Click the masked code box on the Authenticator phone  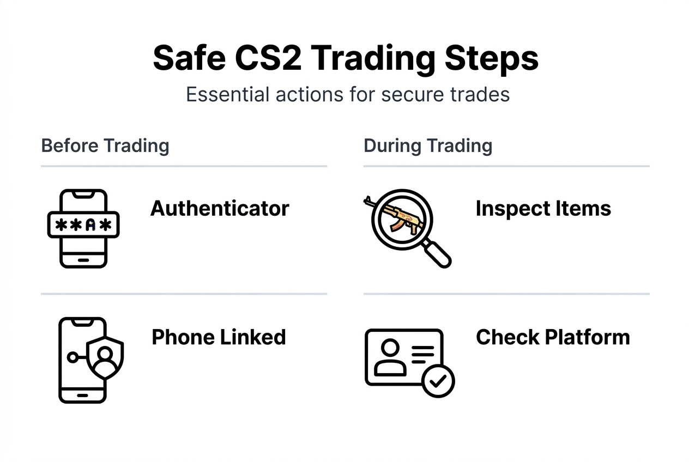(x=83, y=224)
